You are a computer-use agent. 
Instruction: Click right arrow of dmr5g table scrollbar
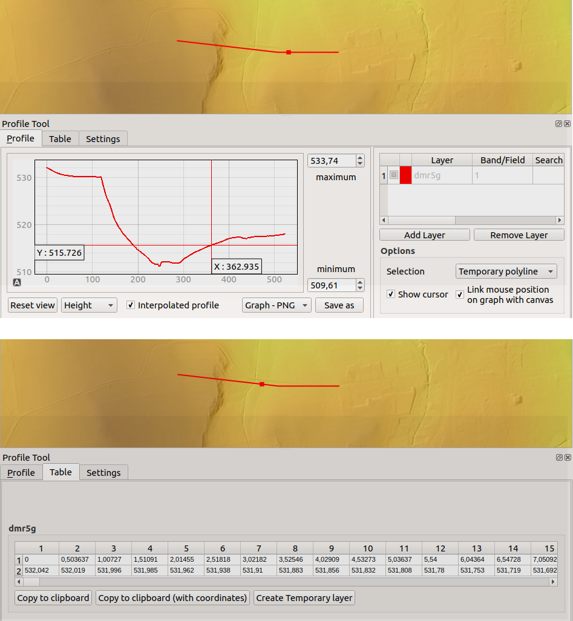553,582
